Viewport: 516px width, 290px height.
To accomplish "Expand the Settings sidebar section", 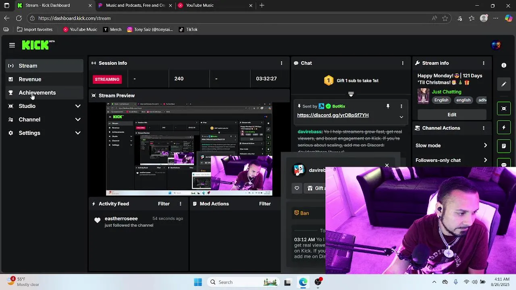I will click(x=44, y=133).
